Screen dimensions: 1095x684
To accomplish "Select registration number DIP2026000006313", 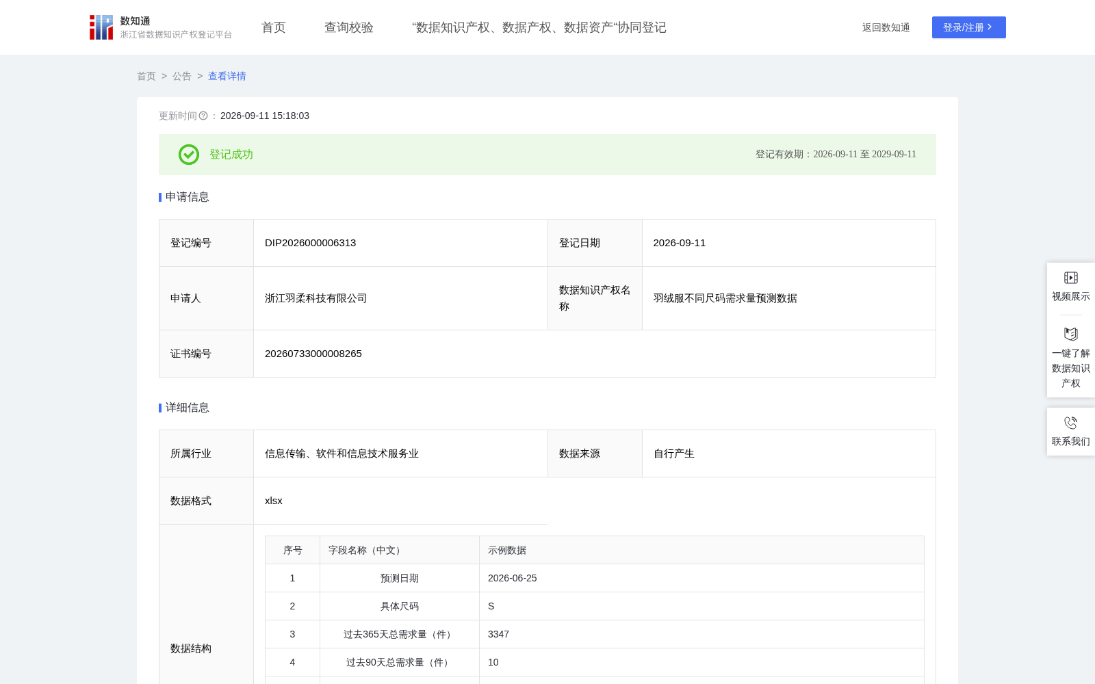I will click(x=310, y=243).
